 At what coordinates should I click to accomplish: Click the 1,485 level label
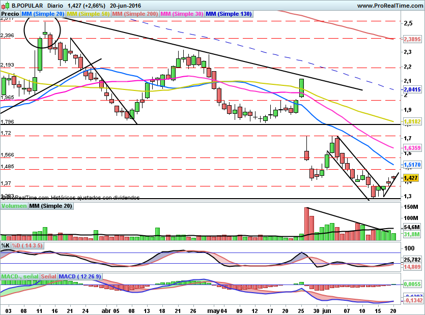pyautogui.click(x=7, y=167)
